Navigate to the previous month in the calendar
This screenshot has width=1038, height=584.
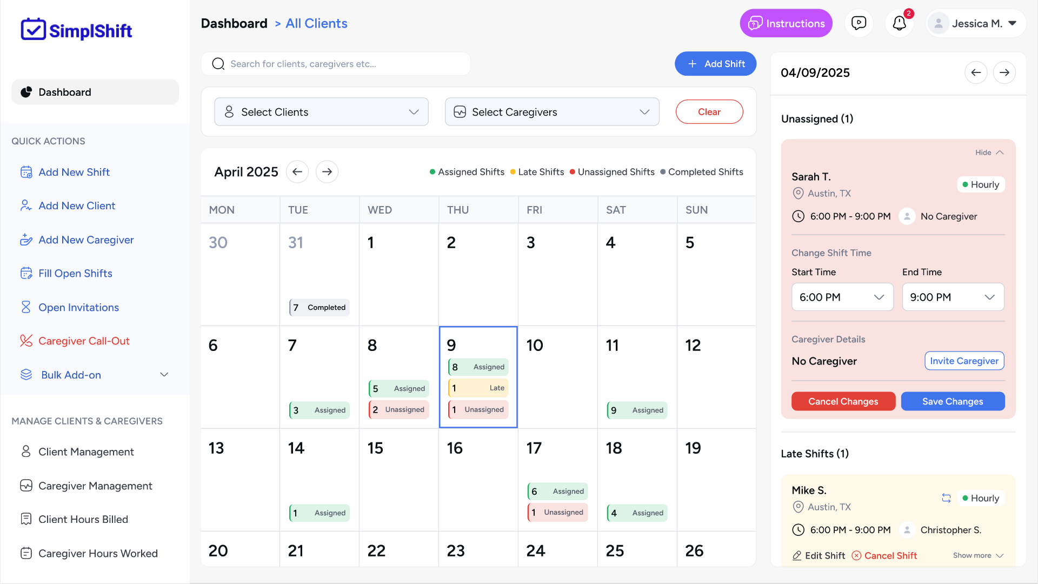point(297,171)
